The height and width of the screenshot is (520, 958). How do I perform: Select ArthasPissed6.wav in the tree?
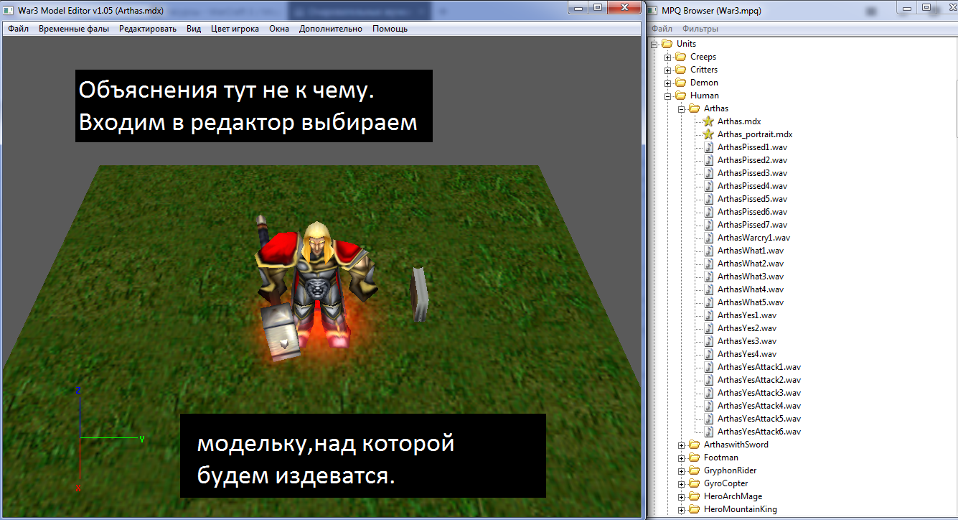coord(752,212)
